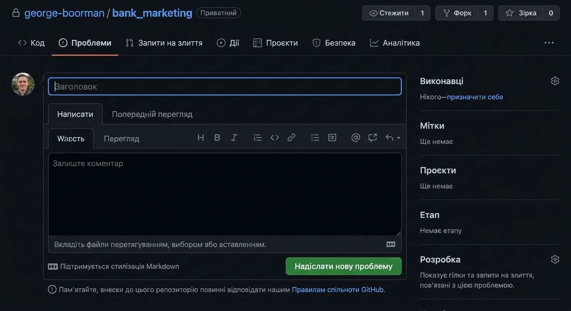
Task: Fork the repository with Форк button
Action: 457,13
